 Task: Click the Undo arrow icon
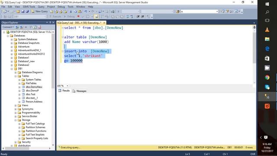coord(86,12)
